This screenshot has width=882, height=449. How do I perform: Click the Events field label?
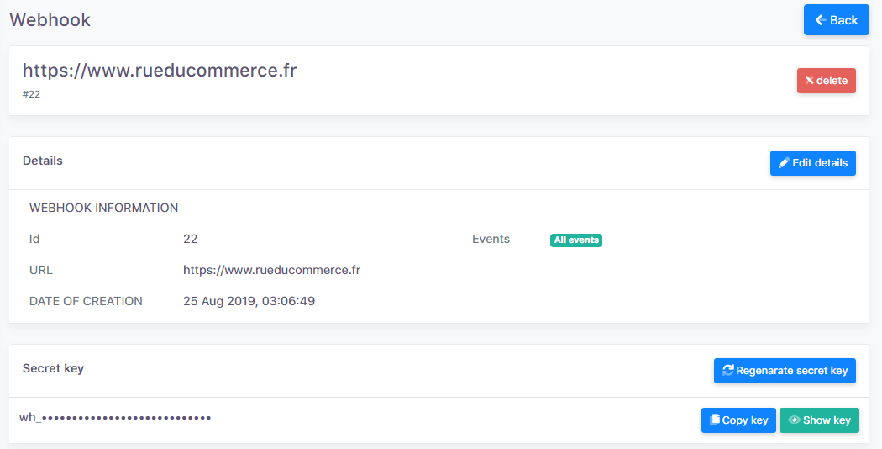pyautogui.click(x=491, y=239)
